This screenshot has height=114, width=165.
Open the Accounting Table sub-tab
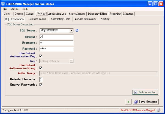[x=61, y=19]
